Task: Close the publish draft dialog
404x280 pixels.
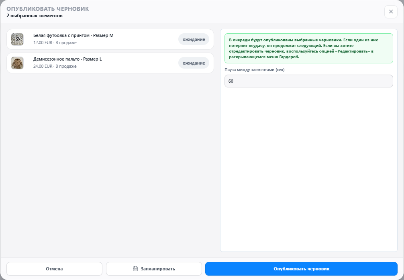Action: click(x=391, y=12)
